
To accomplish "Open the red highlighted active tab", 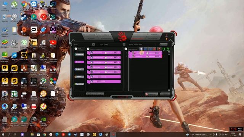I will click(138, 38).
